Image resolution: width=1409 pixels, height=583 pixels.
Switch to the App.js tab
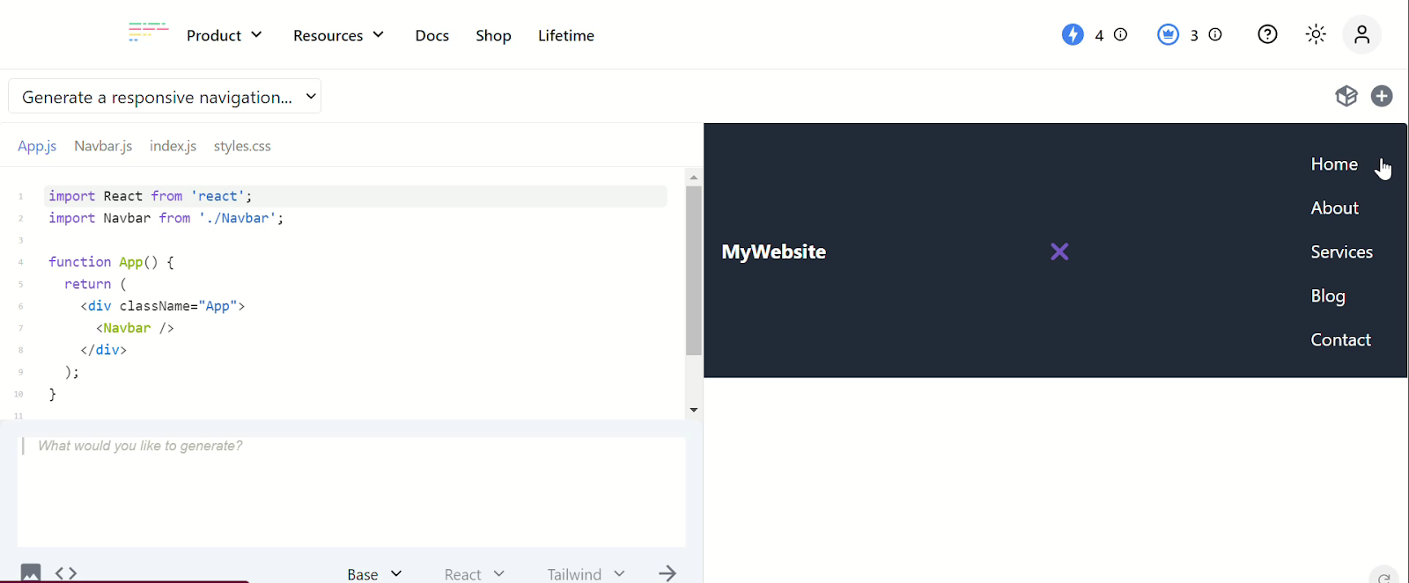37,146
